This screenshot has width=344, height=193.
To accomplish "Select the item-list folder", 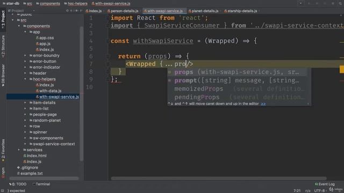I will 39,108.
